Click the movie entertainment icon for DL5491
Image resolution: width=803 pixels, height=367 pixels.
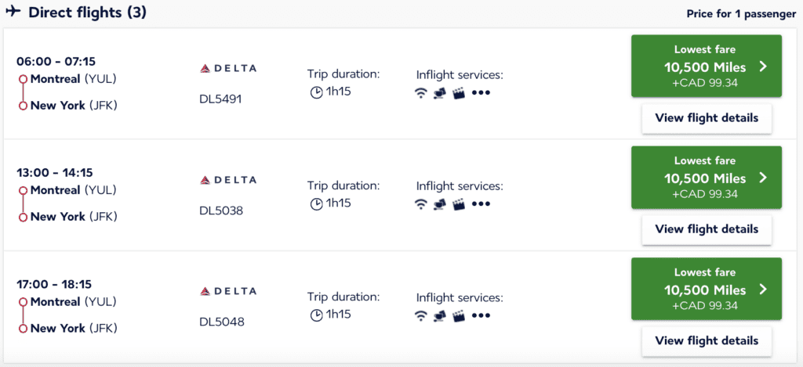(x=458, y=92)
